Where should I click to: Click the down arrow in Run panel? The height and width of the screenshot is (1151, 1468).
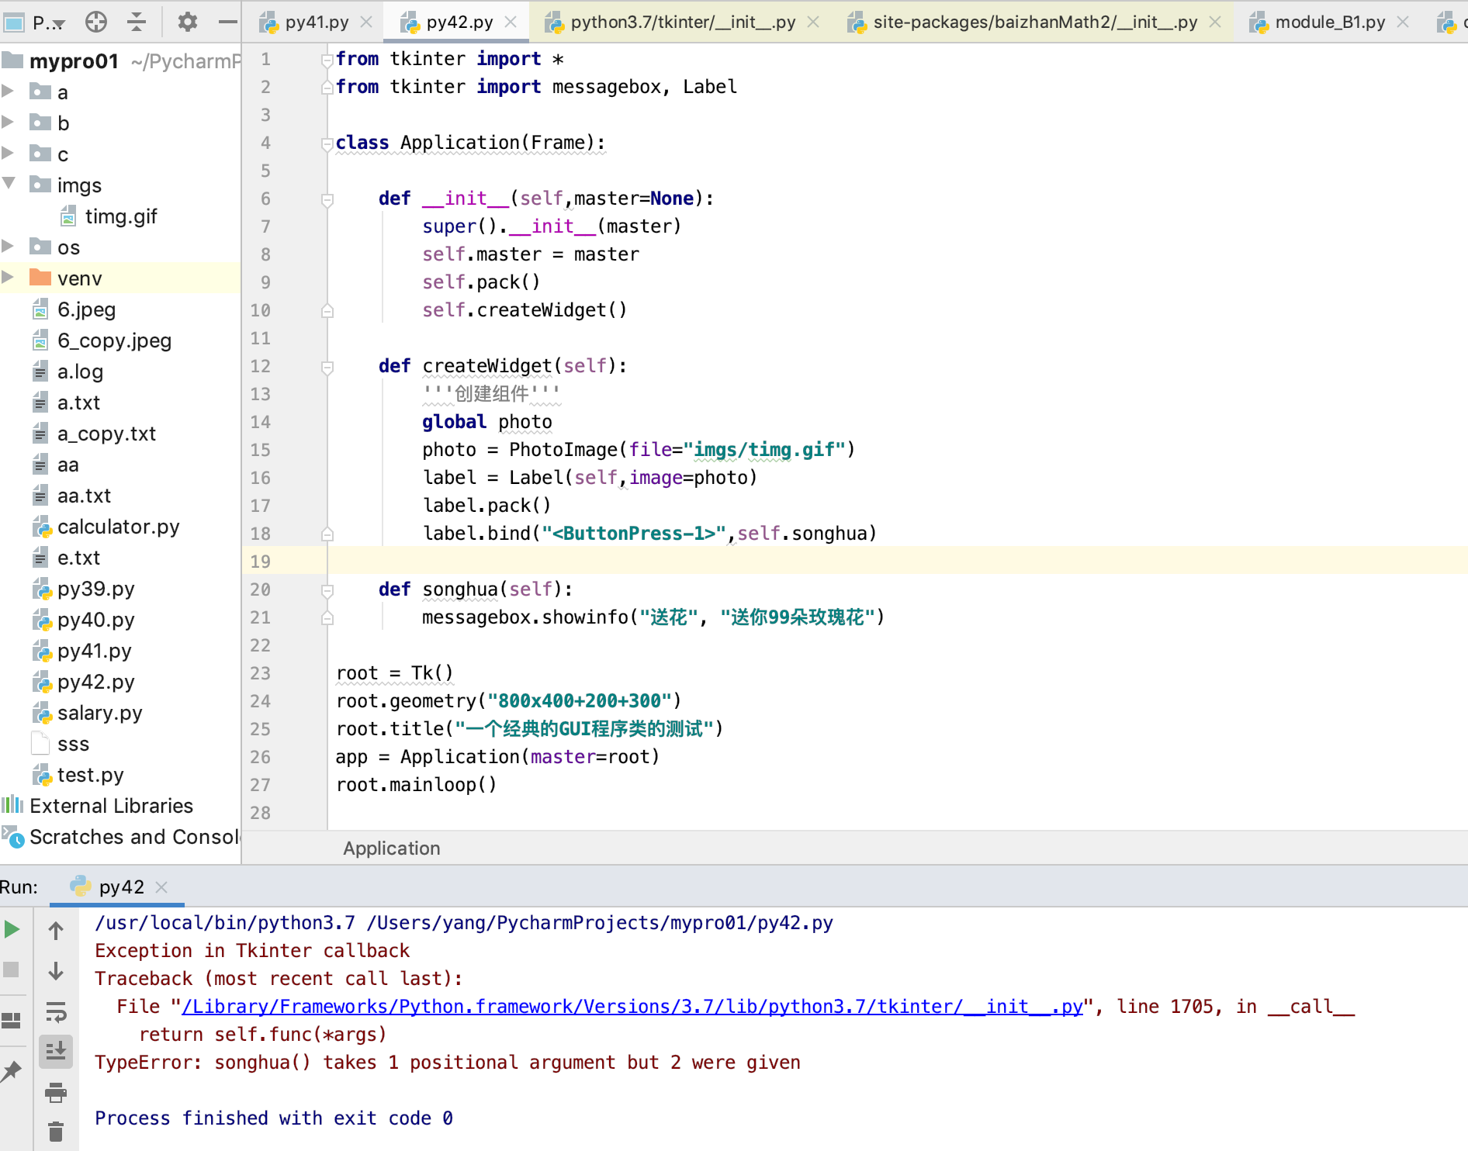[x=56, y=971]
